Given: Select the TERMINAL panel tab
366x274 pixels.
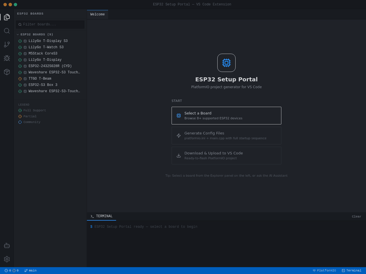Looking at the screenshot, I should pyautogui.click(x=102, y=216).
